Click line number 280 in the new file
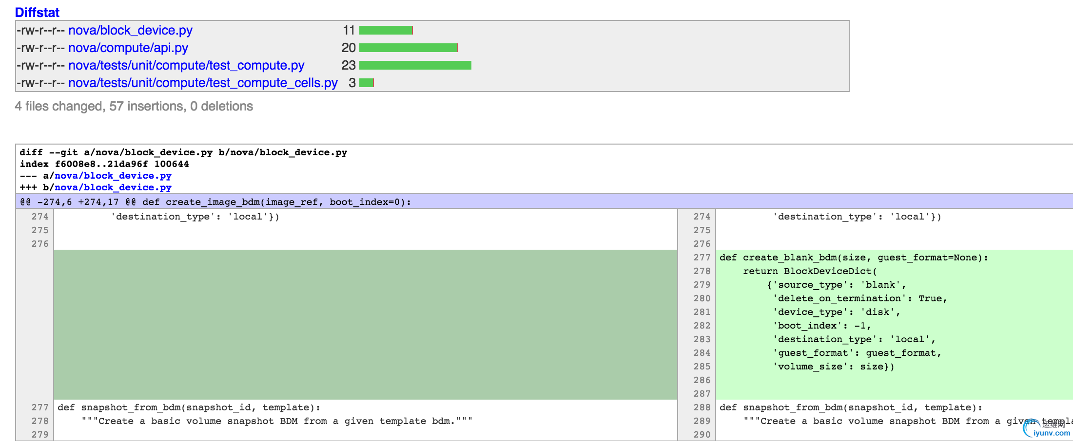 (x=702, y=298)
